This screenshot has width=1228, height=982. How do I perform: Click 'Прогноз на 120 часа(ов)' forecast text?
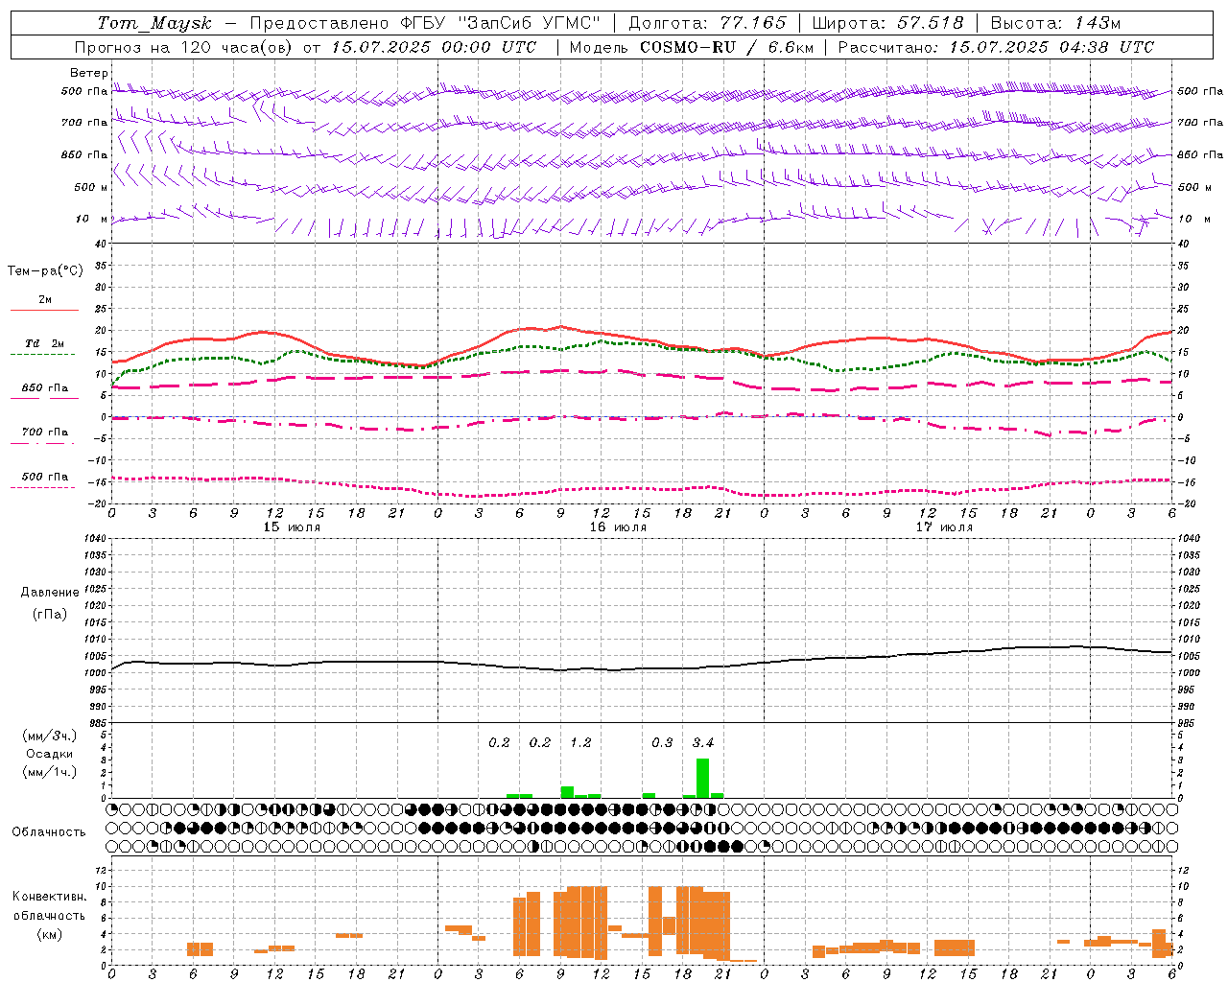tap(185, 47)
